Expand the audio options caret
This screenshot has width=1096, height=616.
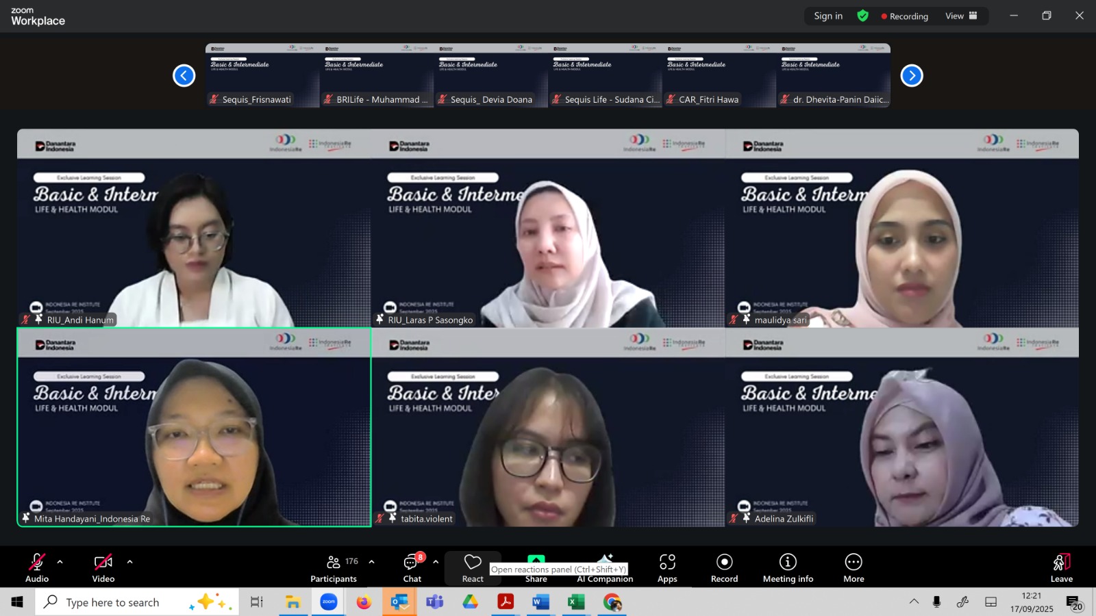click(60, 562)
